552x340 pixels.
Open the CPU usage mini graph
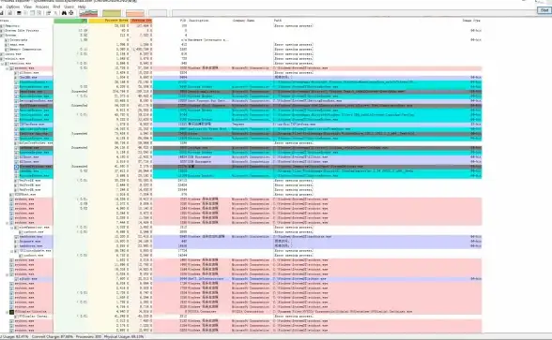88,13
